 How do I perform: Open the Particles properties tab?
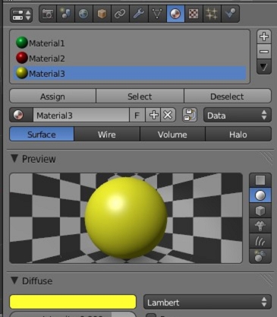(212, 14)
